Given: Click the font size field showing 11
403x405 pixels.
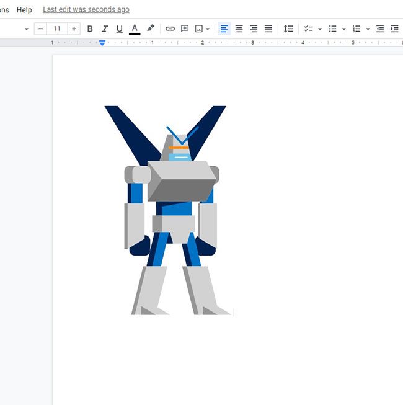Looking at the screenshot, I should pyautogui.click(x=57, y=29).
